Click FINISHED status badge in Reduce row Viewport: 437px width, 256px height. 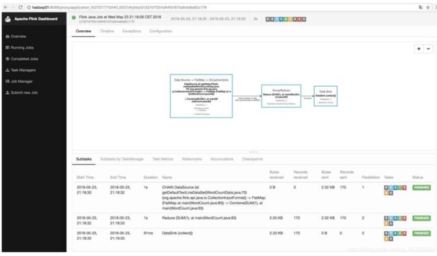click(422, 218)
